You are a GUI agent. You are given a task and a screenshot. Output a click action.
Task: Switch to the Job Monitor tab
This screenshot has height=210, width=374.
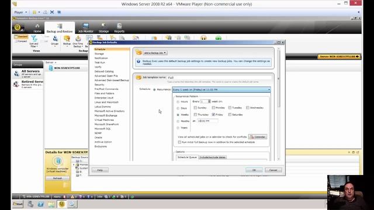pyautogui.click(x=86, y=28)
